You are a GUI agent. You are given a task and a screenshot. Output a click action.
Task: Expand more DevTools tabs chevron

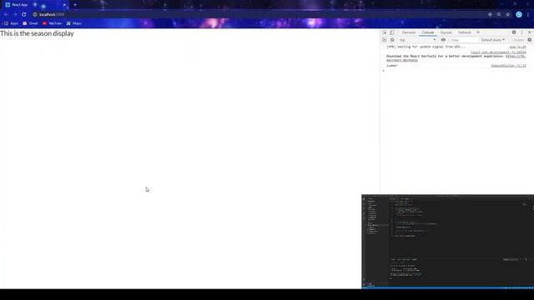478,32
